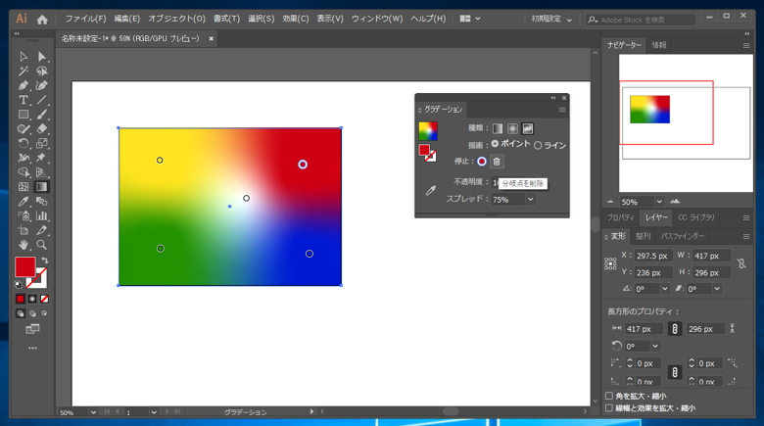The image size is (764, 426).
Task: Select the Lasso tool
Action: (x=42, y=71)
